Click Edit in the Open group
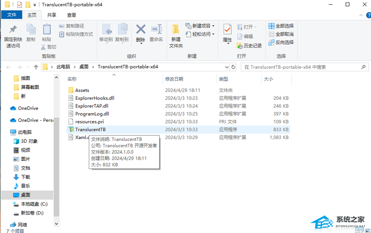The width and height of the screenshot is (371, 233). [x=245, y=36]
